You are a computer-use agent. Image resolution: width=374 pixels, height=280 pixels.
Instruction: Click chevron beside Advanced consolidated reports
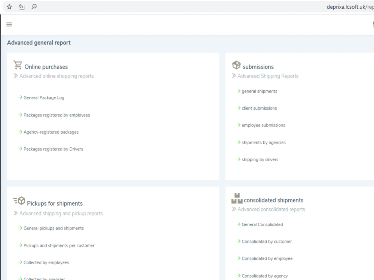coord(234,209)
